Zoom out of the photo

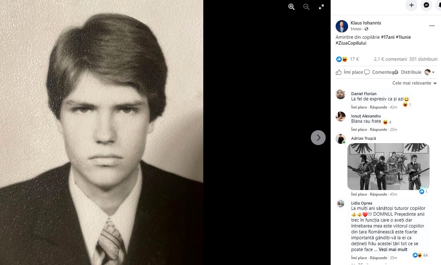click(306, 7)
